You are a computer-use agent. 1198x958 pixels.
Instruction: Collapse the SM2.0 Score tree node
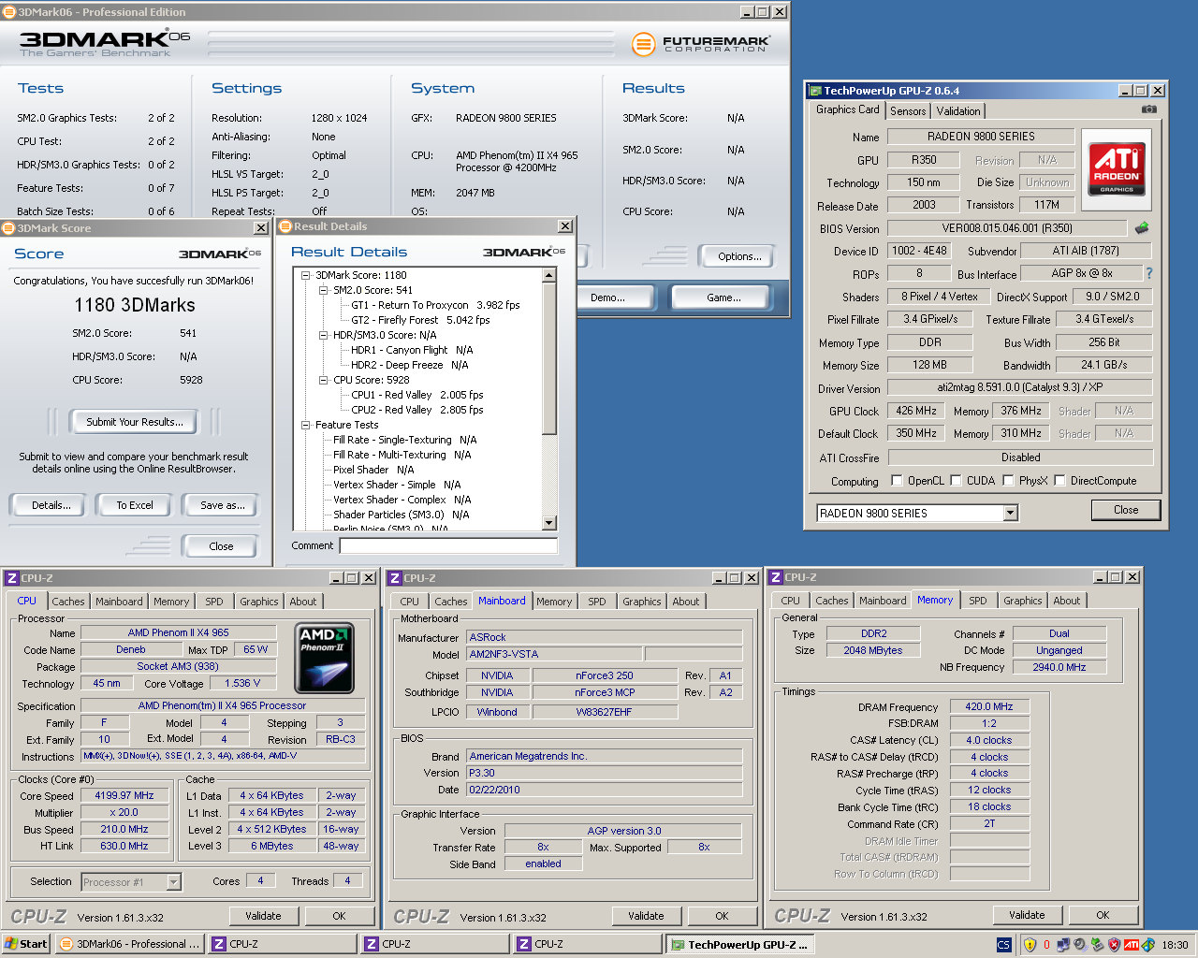(x=323, y=290)
